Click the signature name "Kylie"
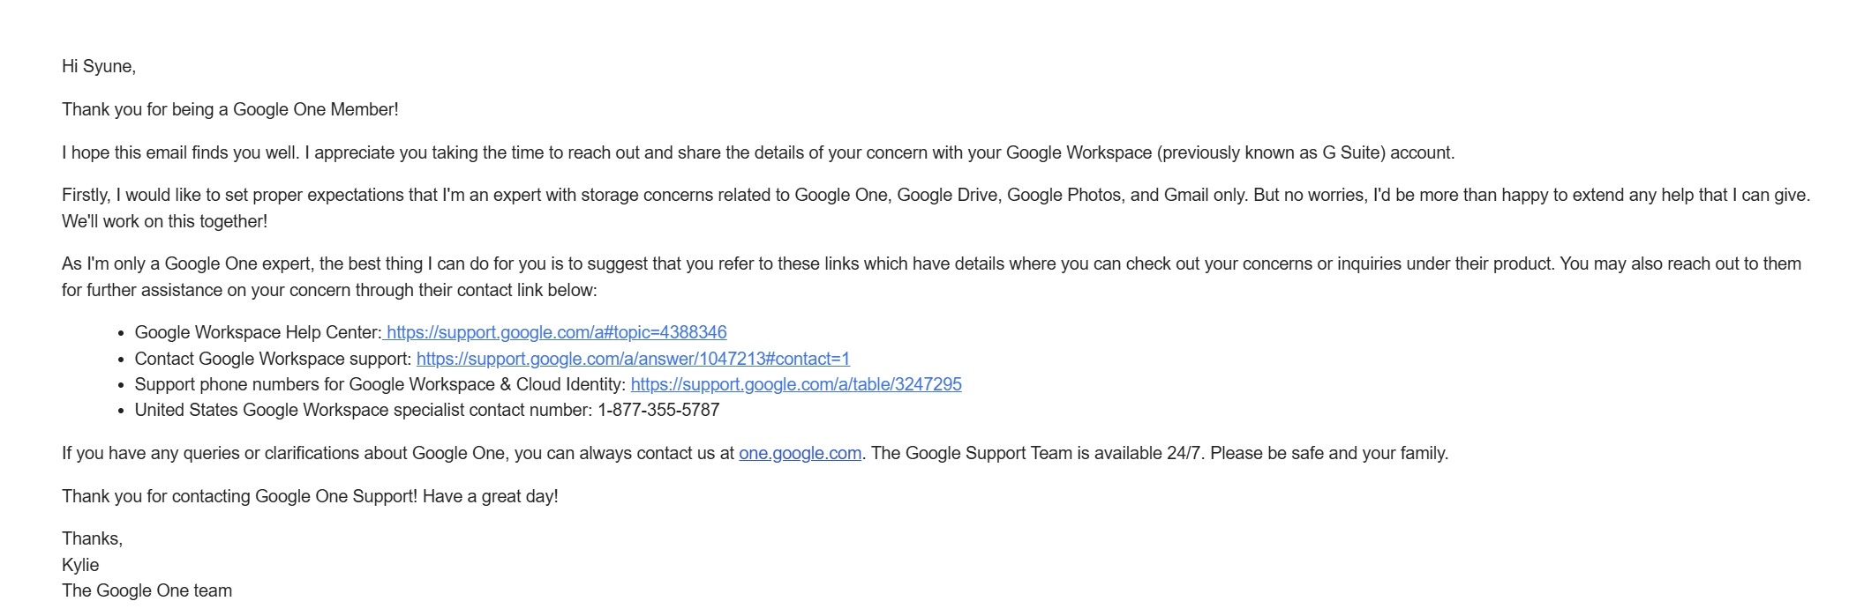 pyautogui.click(x=80, y=565)
